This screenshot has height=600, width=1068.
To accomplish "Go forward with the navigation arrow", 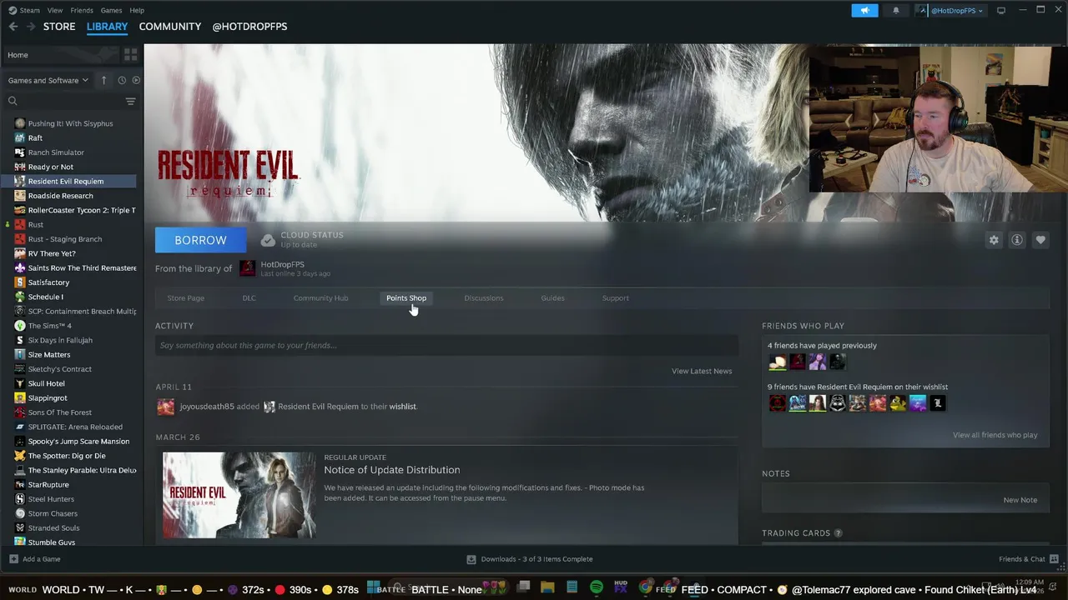I will 32,27.
